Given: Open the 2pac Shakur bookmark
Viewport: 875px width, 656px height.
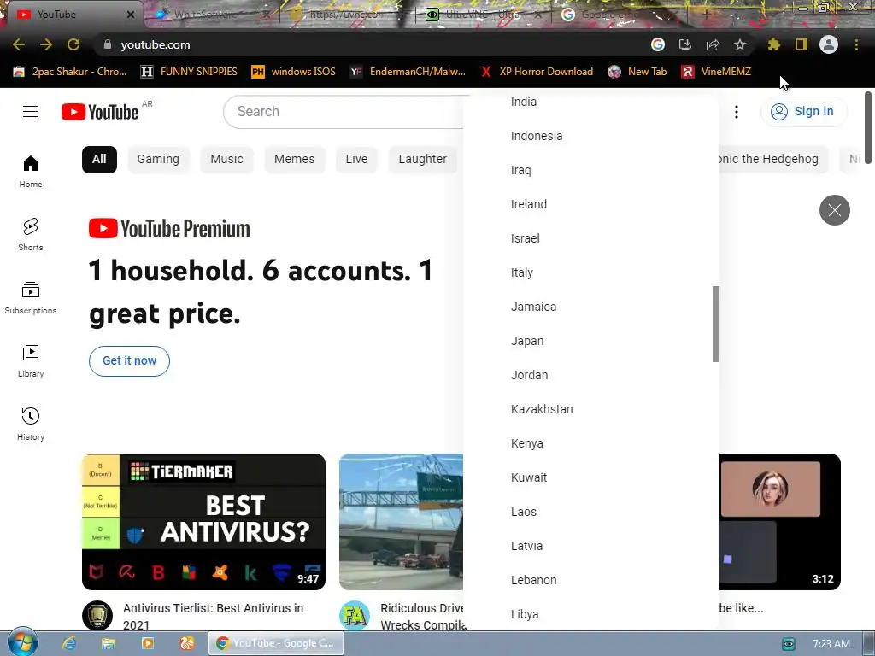Looking at the screenshot, I should [x=70, y=72].
